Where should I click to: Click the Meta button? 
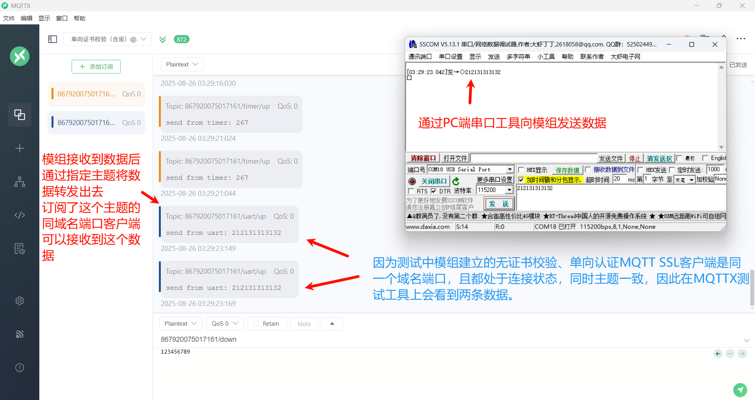(304, 324)
